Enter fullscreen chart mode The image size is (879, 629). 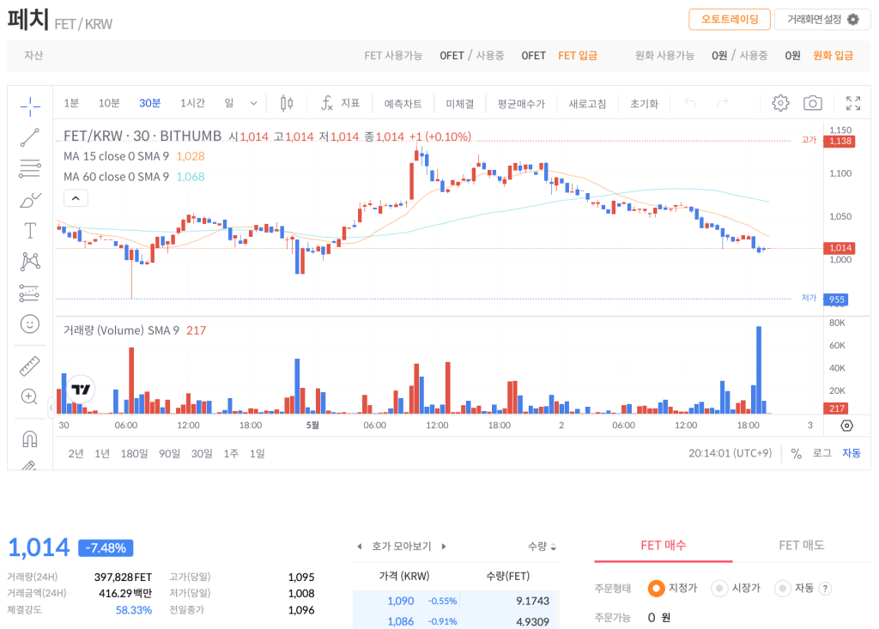coord(853,103)
